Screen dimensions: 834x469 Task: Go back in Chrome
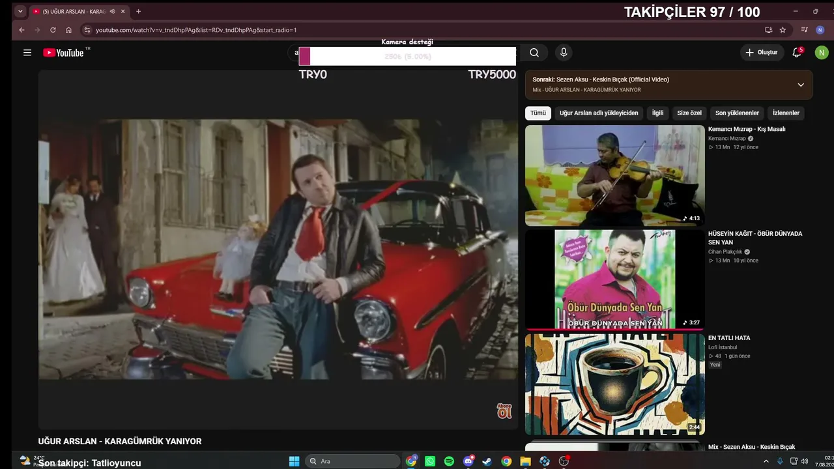point(22,30)
